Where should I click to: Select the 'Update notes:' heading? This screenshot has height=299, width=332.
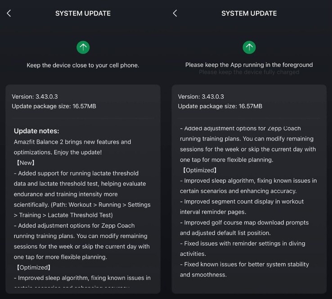pos(36,131)
